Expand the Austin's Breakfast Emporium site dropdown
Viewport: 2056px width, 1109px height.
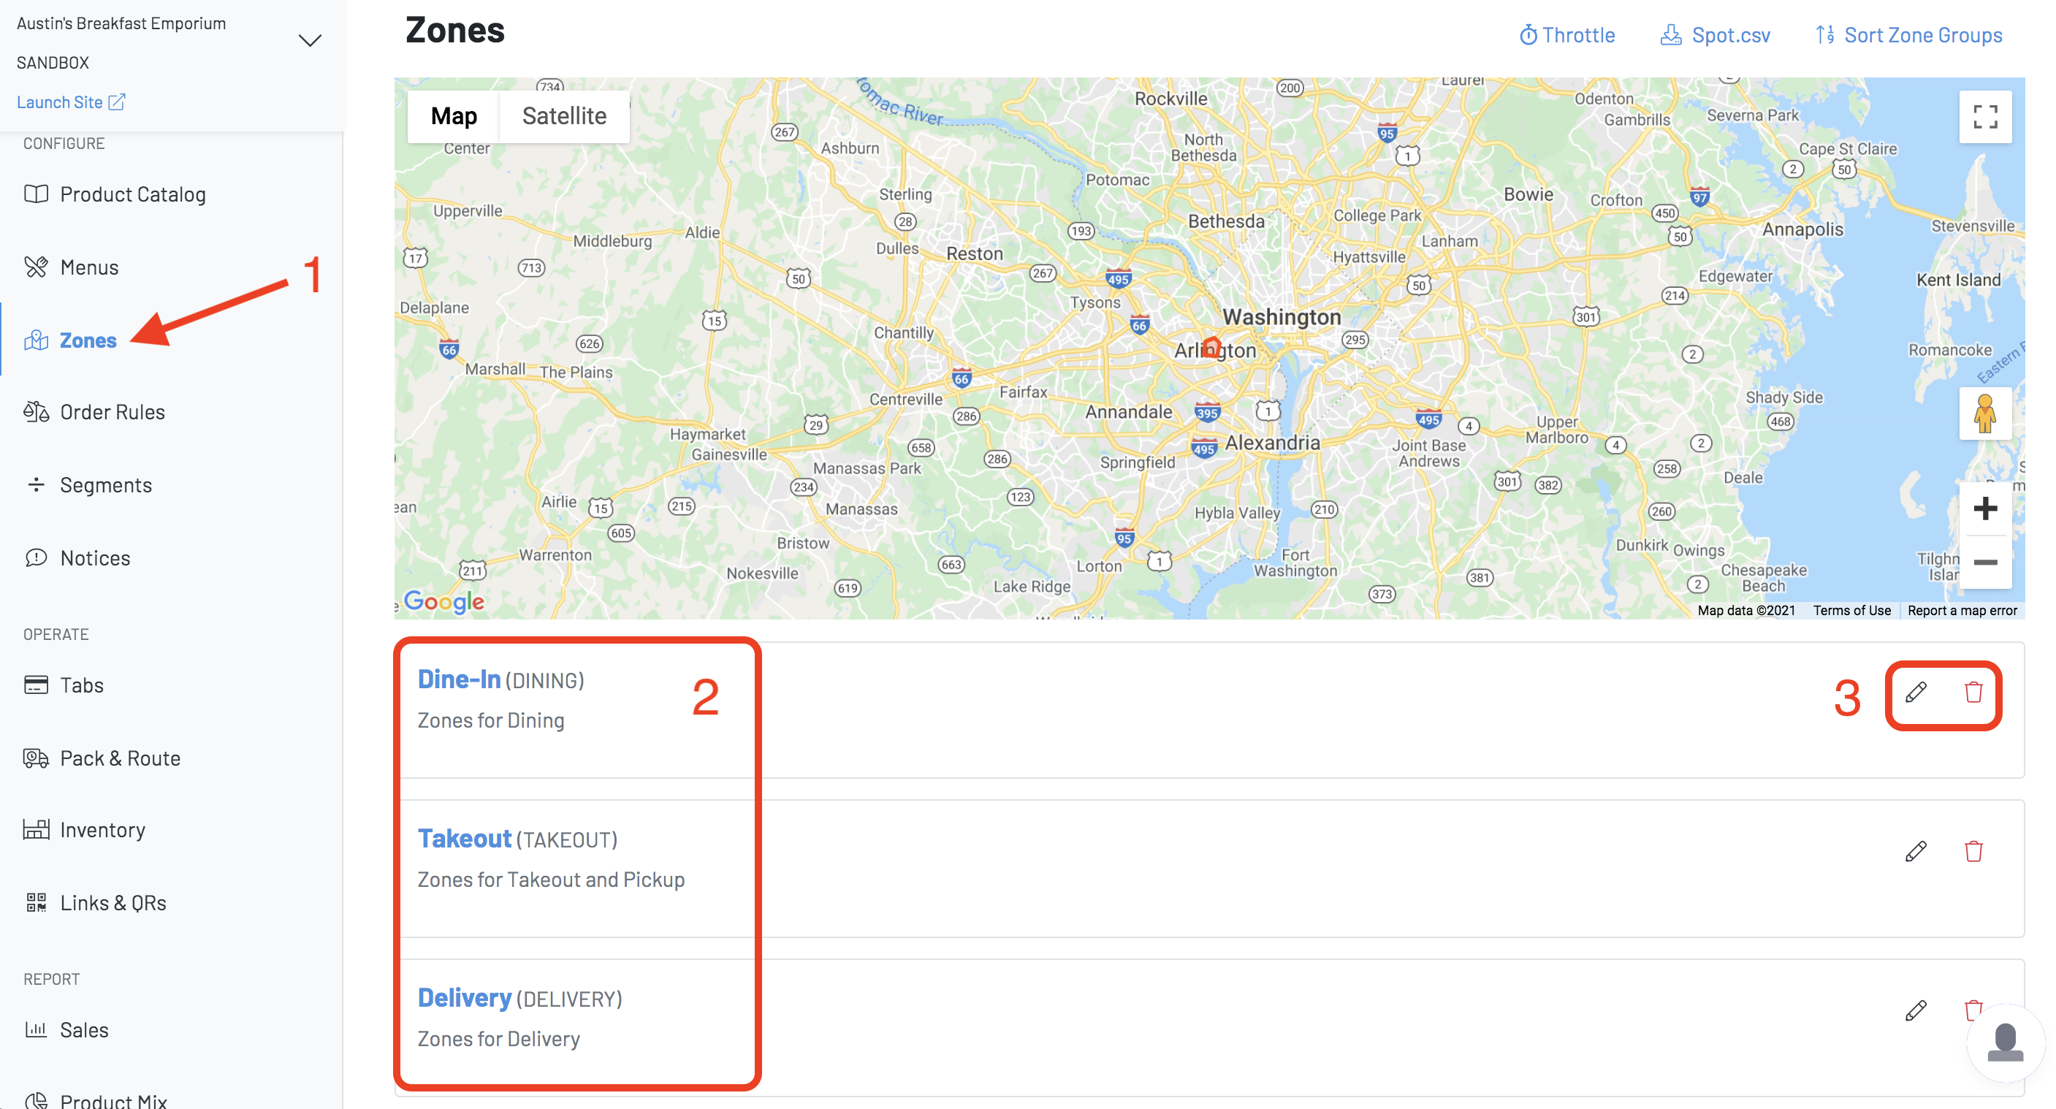pos(310,41)
